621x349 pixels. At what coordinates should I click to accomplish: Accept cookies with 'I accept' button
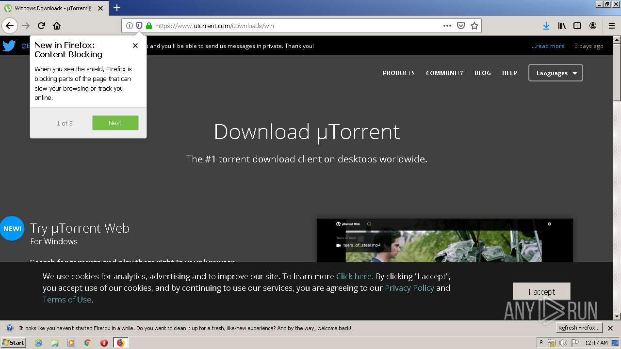coord(541,292)
